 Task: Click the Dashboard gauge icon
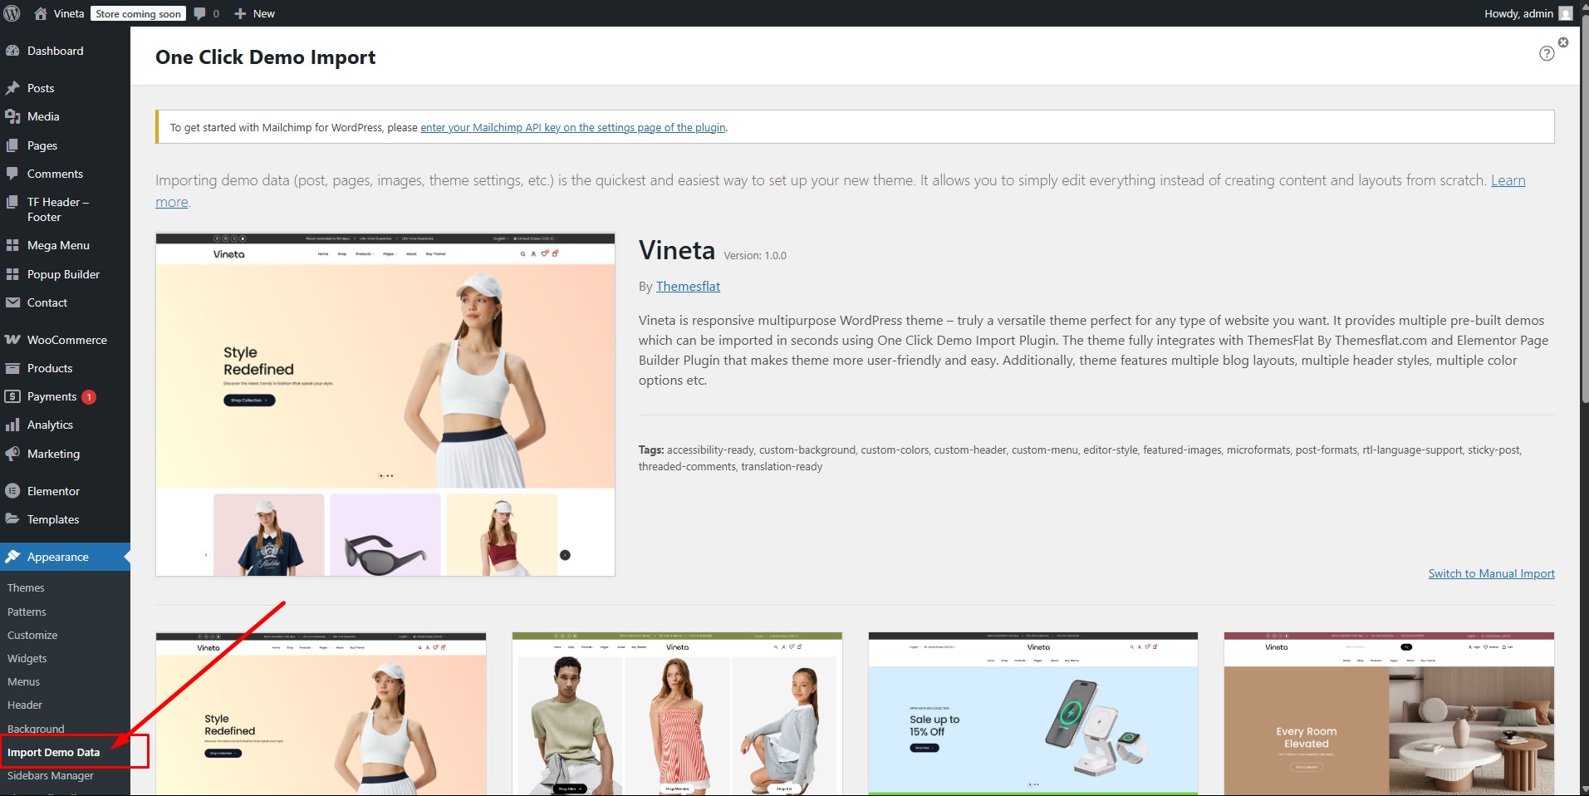(x=12, y=51)
